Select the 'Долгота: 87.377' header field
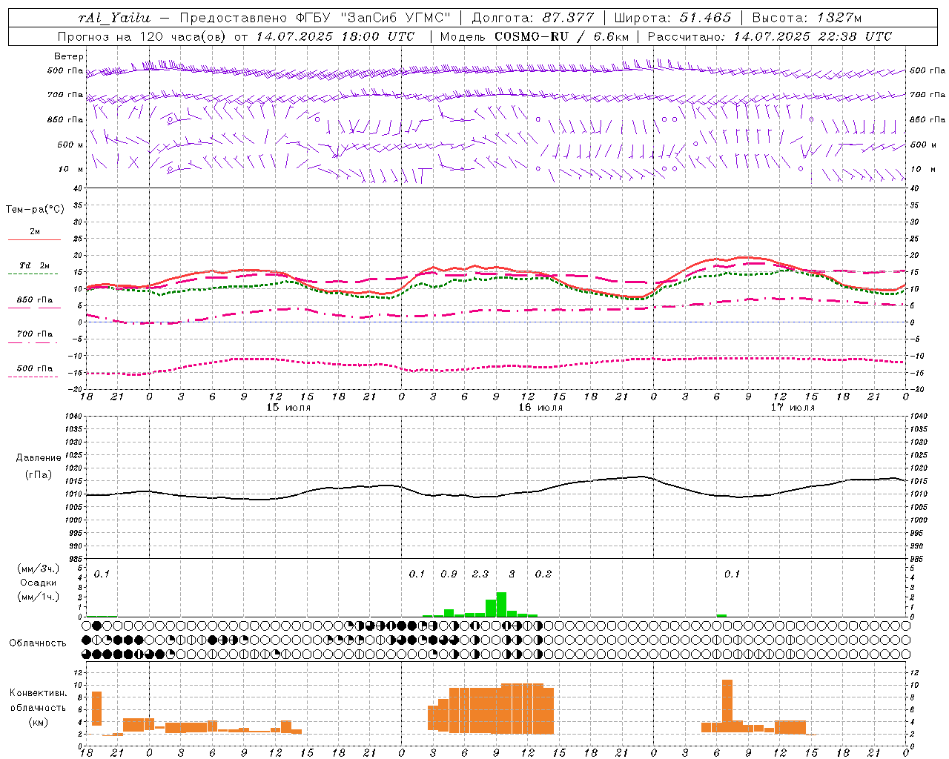This screenshot has width=949, height=759. 532,18
